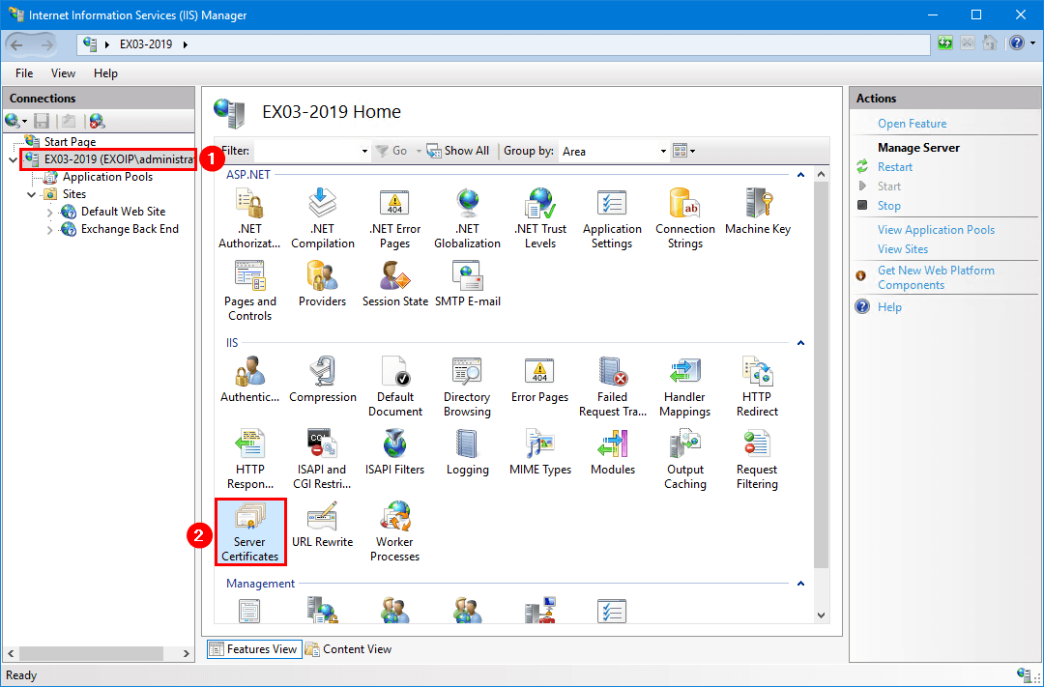Select Application Pools tree node
The width and height of the screenshot is (1044, 687).
[x=107, y=177]
